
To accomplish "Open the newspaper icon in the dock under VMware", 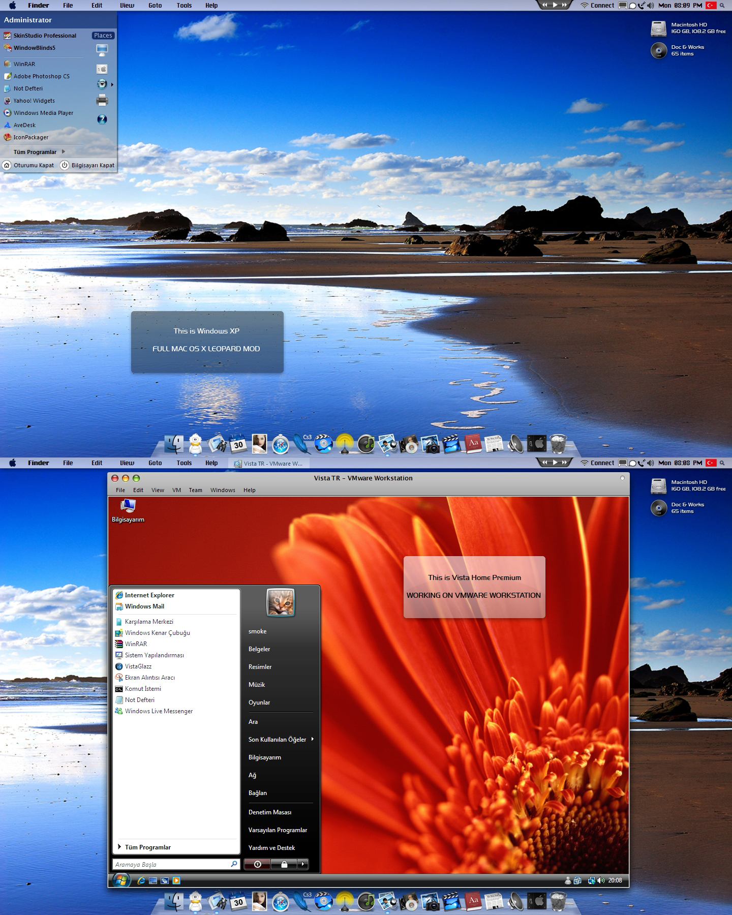I will coord(494,902).
